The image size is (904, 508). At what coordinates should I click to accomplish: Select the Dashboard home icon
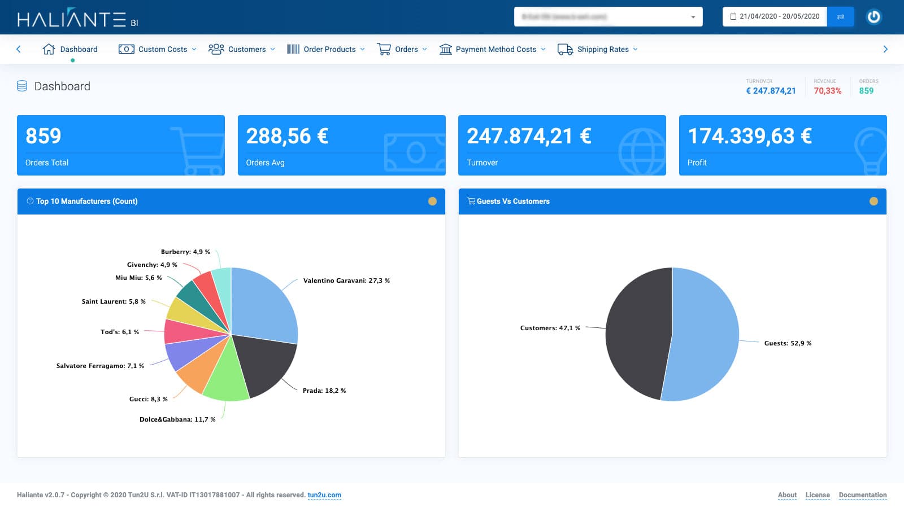[49, 49]
